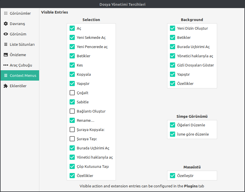This screenshot has height=192, width=245.
Task: Click the picture icon beside Önizleme
Action: [x=6, y=55]
